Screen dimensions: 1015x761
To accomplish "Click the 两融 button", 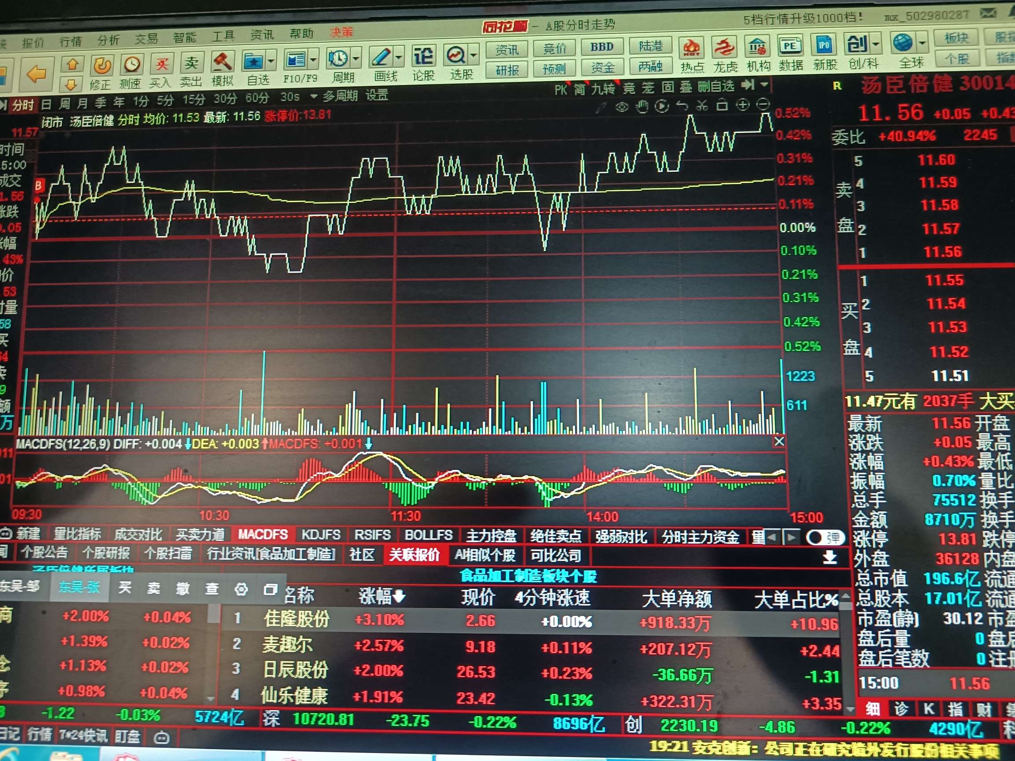I will coord(651,67).
